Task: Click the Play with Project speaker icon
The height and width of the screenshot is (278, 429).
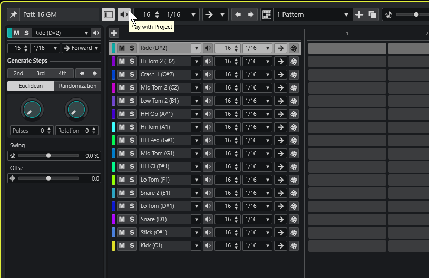Action: [124, 15]
